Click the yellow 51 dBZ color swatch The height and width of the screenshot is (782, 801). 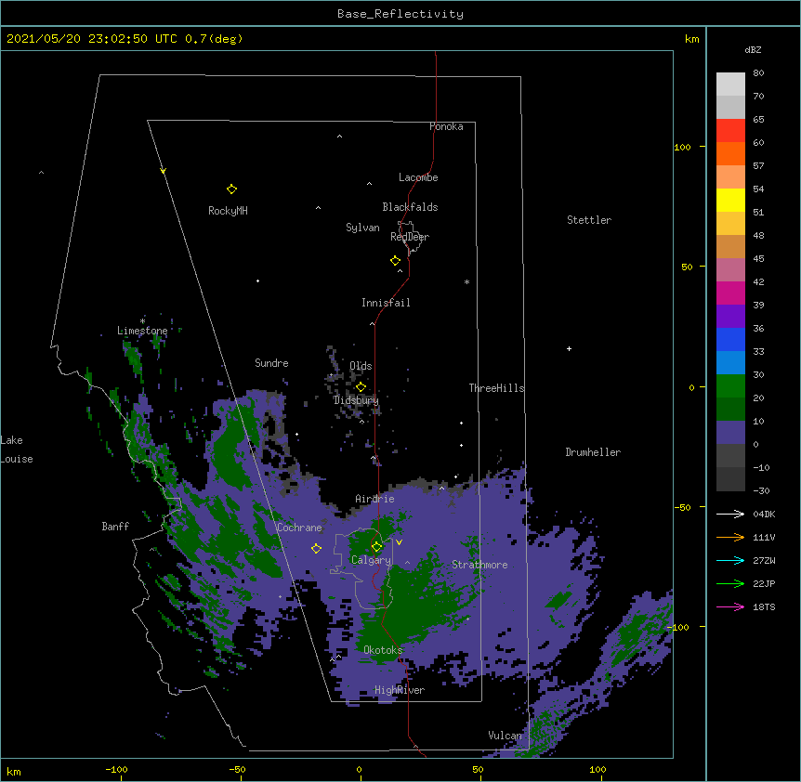730,200
